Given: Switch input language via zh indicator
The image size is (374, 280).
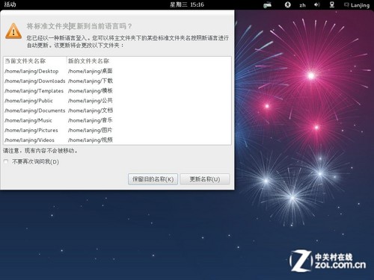Looking at the screenshot, I should pos(302,5).
